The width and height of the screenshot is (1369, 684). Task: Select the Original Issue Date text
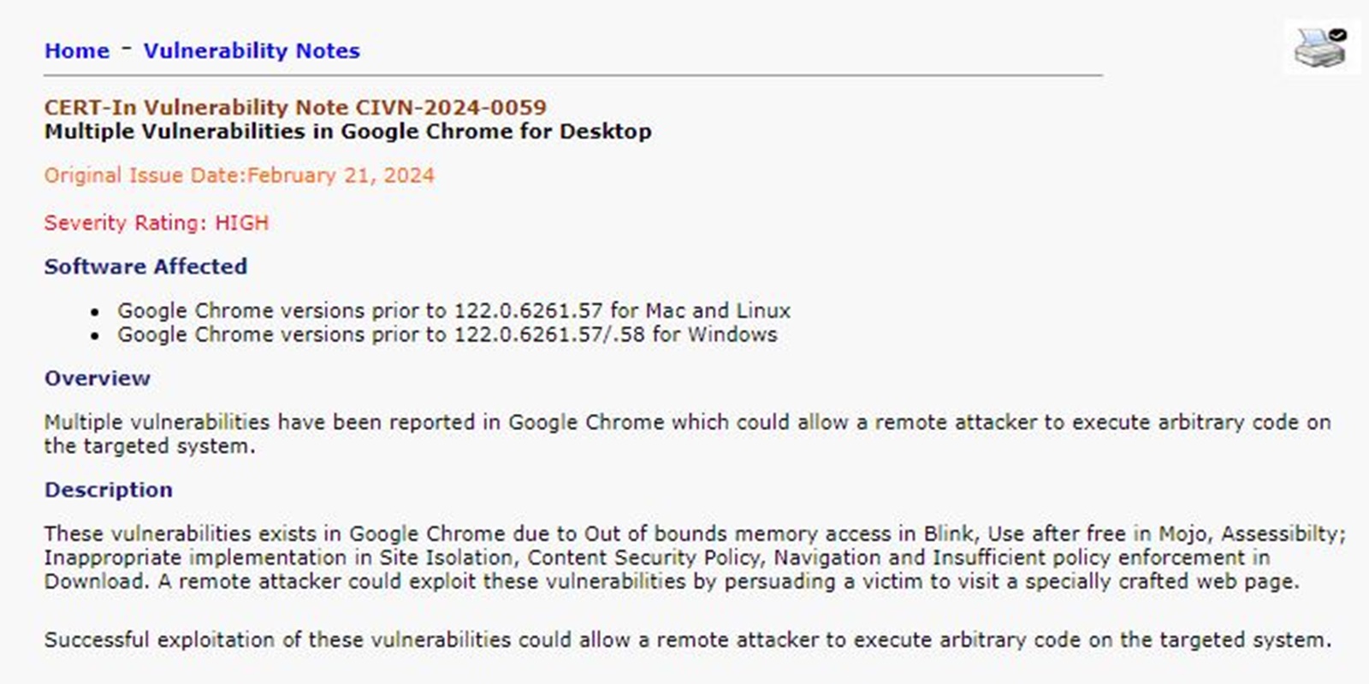pos(239,175)
